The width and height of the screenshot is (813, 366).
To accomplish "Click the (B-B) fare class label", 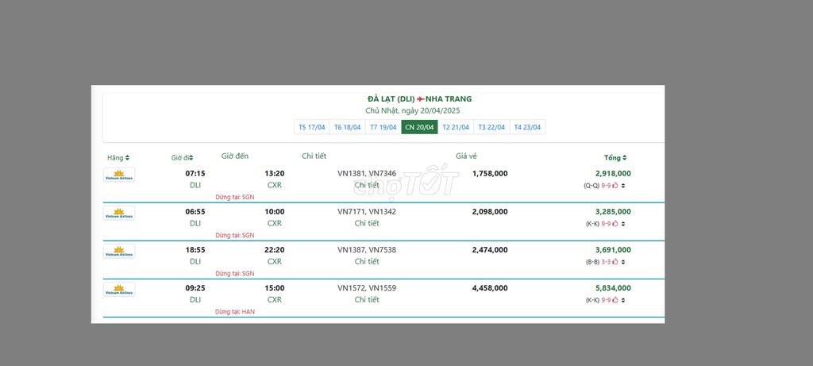I will coord(592,262).
